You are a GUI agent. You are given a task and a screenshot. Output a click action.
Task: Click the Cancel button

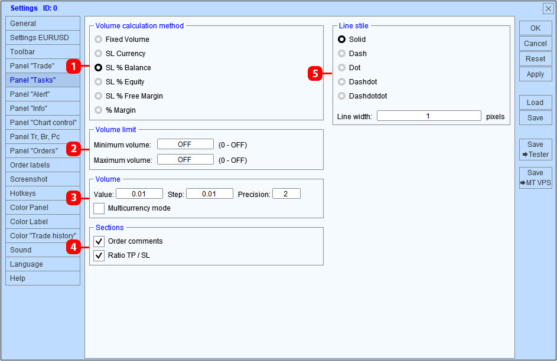(536, 43)
